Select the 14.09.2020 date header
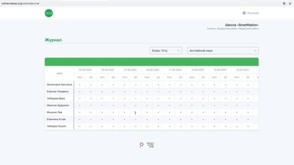294x165 pixels. pos(198,70)
